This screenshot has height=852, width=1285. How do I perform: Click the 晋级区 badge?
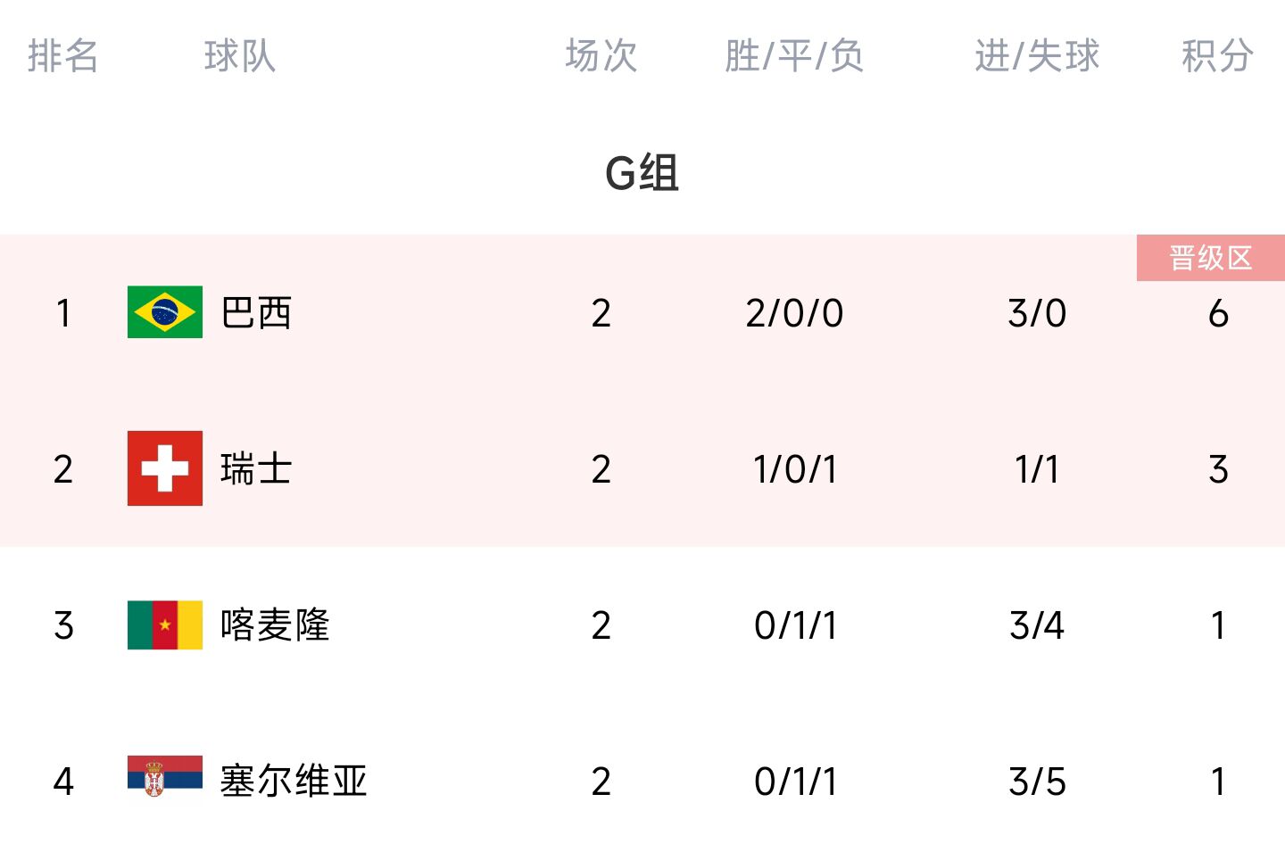[x=1211, y=258]
